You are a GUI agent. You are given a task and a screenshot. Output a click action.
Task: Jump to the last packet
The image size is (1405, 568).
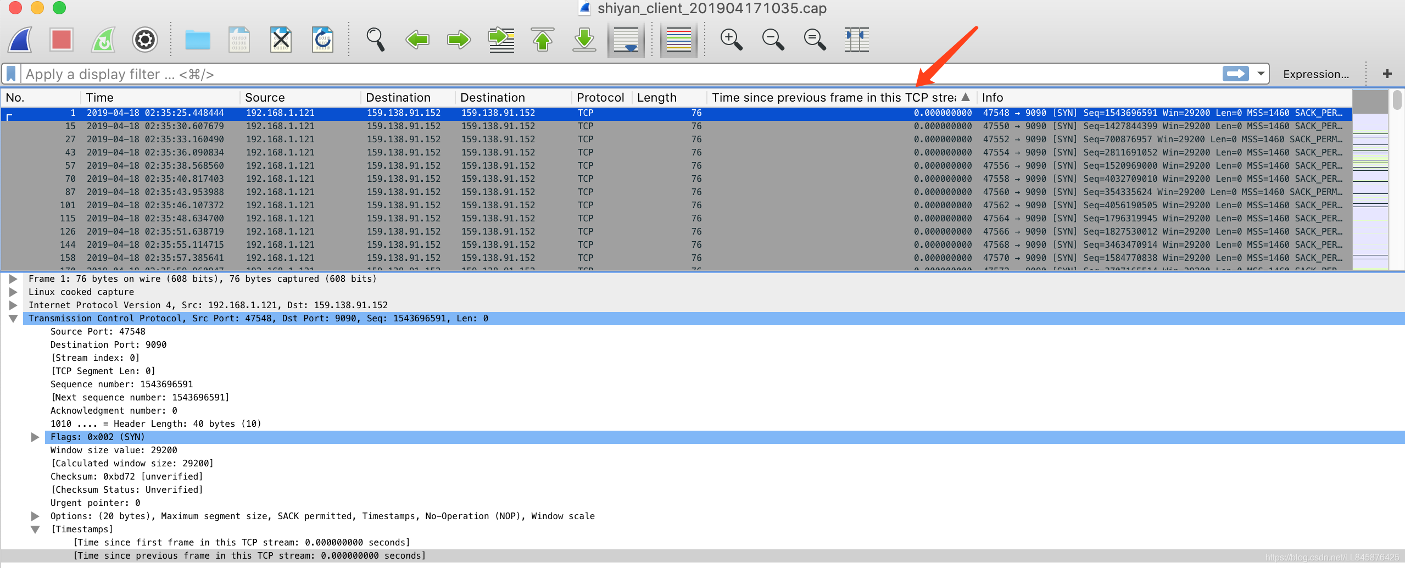pos(584,40)
